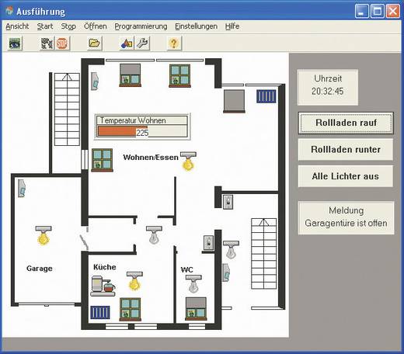This screenshot has height=354, width=404.
Task: Click the Alle Lichter aus button
Action: coord(346,176)
